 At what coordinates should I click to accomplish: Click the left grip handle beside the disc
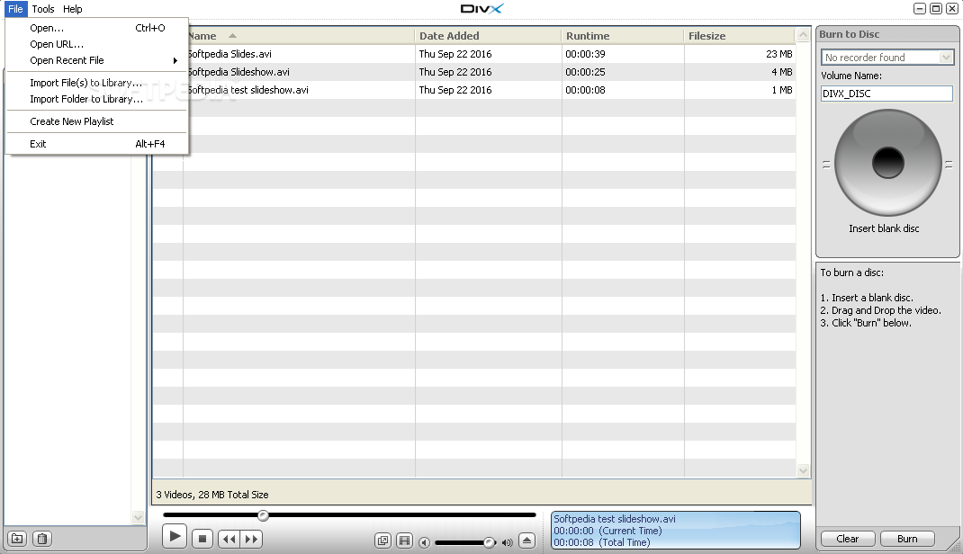826,165
